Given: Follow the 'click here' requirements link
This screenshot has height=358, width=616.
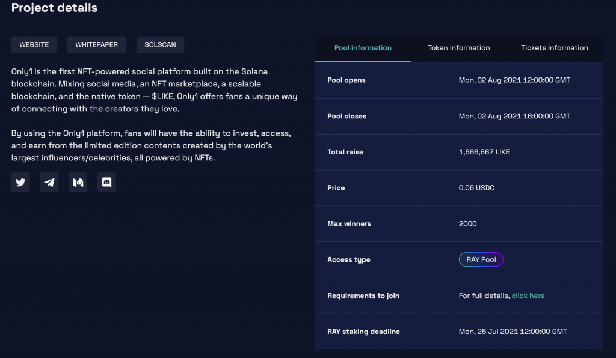Looking at the screenshot, I should click(528, 296).
